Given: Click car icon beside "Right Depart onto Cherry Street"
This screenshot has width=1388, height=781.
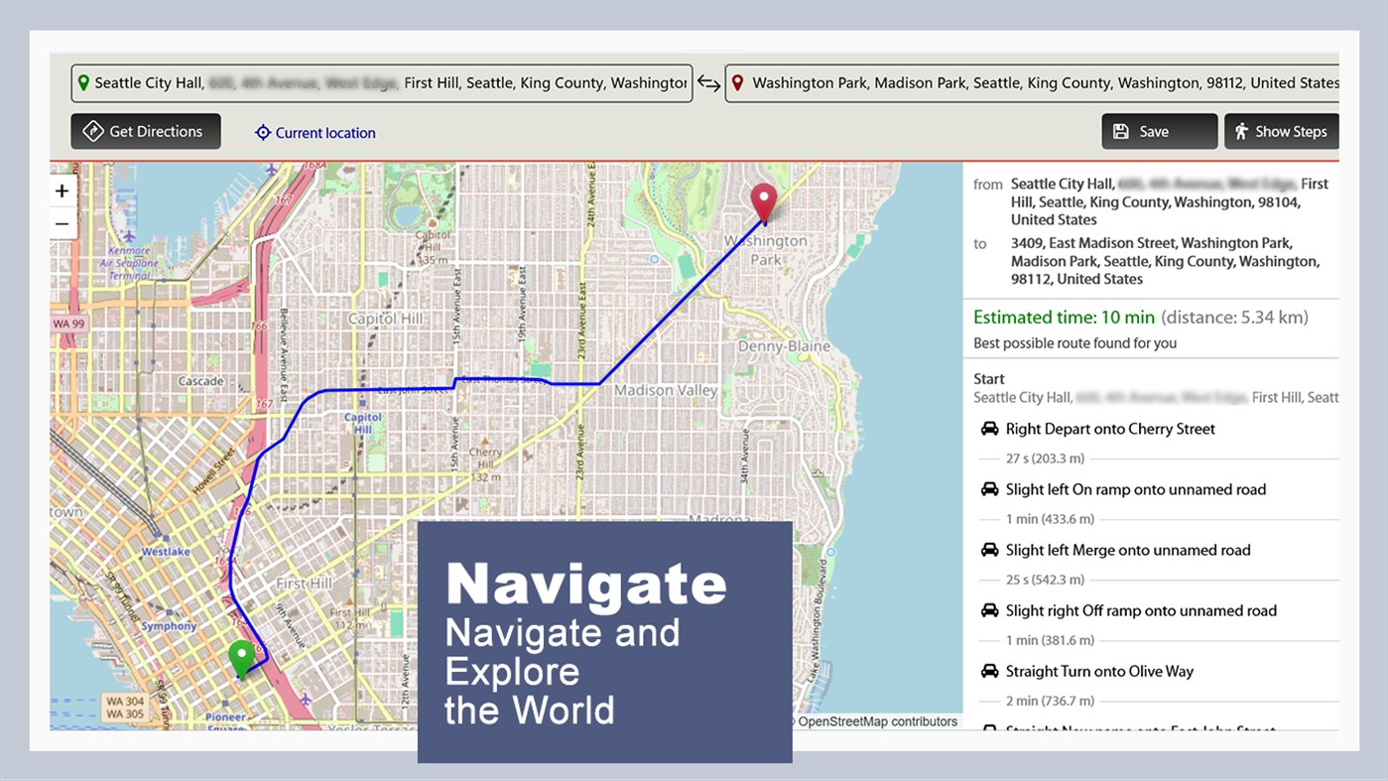Looking at the screenshot, I should point(989,429).
